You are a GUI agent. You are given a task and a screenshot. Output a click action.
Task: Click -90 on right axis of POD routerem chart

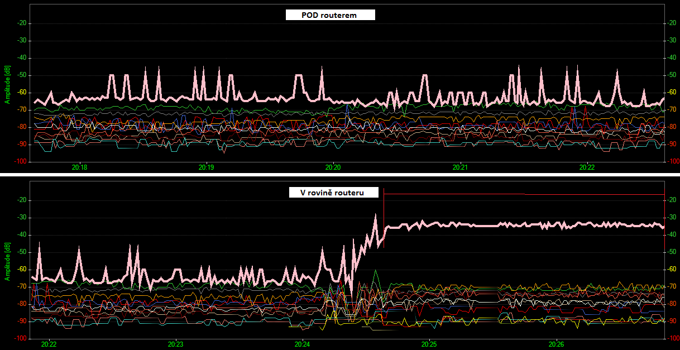[x=672, y=144]
